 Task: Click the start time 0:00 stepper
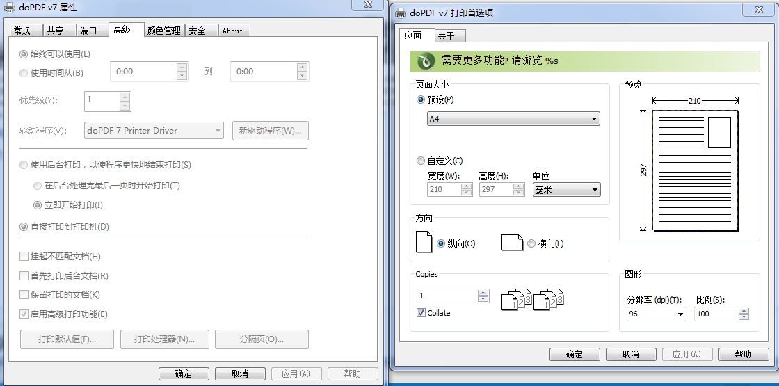182,72
